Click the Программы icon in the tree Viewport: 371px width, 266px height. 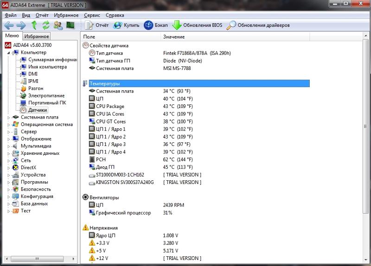(16, 182)
